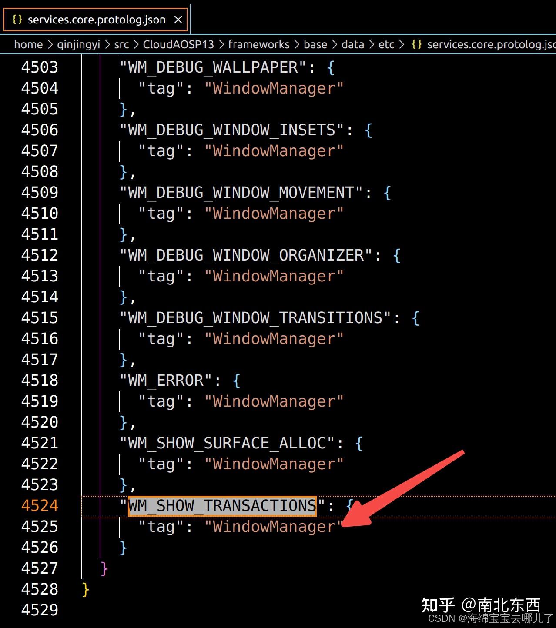Click the CloudAOSP13 breadcrumb entry
Screen dimensions: 556x628
coord(178,44)
